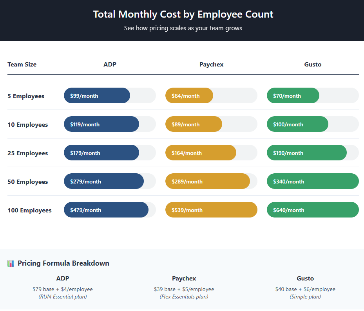364x311 pixels.
Task: Select the Paychex $89/month bar
Action: (194, 124)
